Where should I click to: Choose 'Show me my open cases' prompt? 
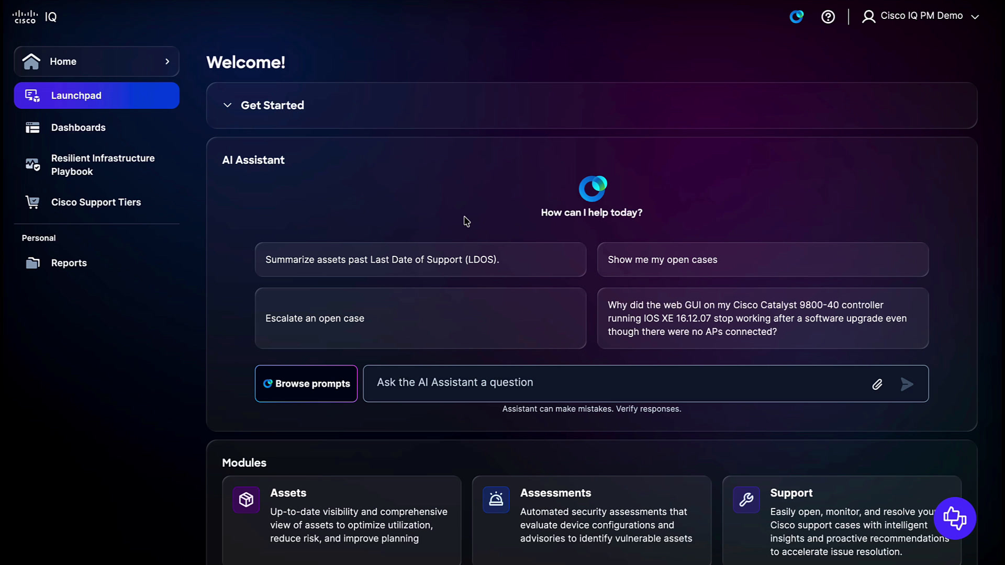(763, 259)
